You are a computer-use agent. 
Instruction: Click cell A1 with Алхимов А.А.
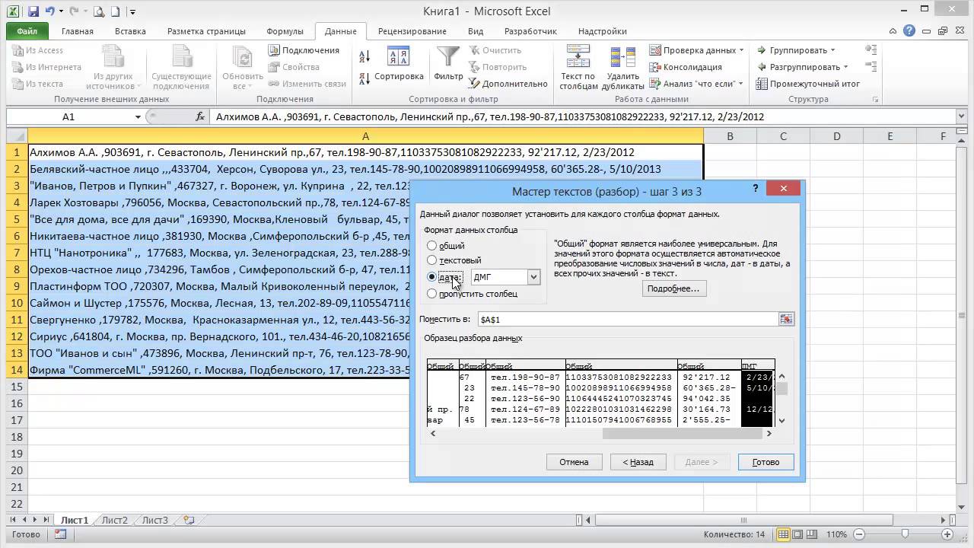click(365, 152)
